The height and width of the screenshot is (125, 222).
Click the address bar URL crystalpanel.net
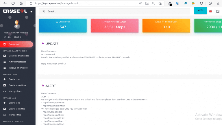coord(56,3)
